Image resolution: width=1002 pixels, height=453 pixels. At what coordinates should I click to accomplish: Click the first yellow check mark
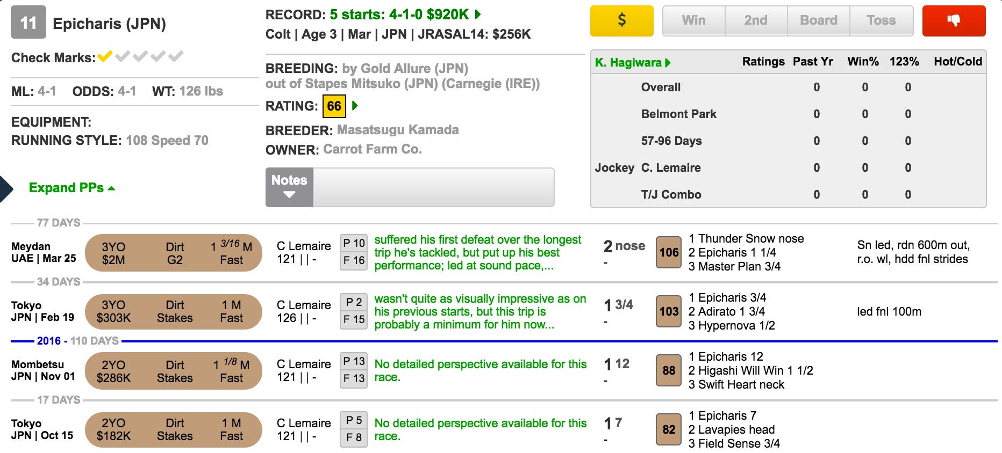(105, 56)
